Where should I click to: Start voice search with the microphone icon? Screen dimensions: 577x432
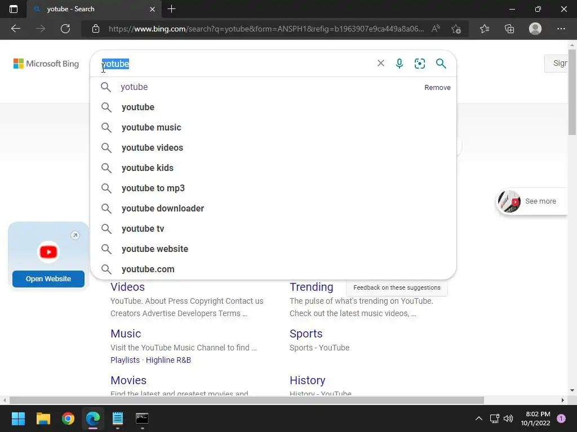pyautogui.click(x=400, y=64)
